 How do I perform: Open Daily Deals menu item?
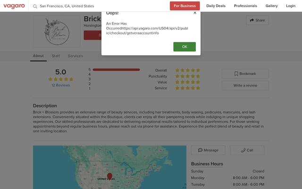point(216,6)
